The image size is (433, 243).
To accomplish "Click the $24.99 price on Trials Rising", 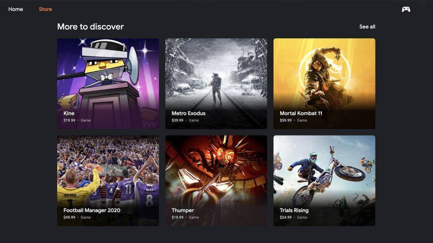I will pos(285,218).
